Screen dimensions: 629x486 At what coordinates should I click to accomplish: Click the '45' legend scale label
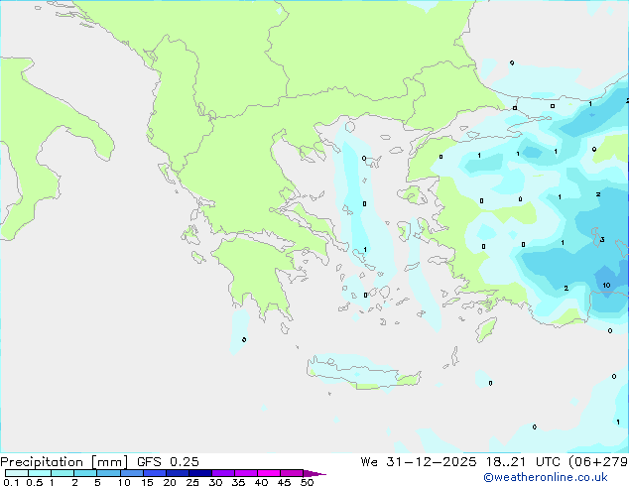[x=284, y=482]
